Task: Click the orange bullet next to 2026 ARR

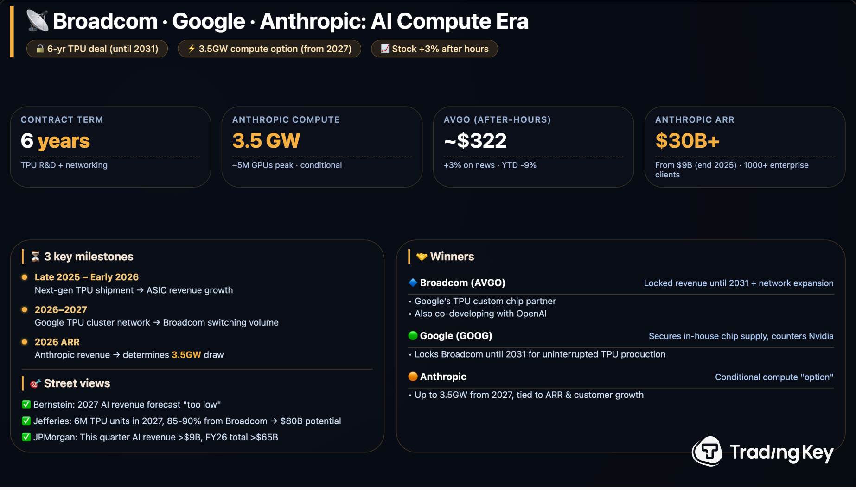Action: (x=25, y=342)
